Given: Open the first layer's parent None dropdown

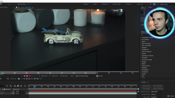Looking at the screenshot, I should tap(20, 91).
